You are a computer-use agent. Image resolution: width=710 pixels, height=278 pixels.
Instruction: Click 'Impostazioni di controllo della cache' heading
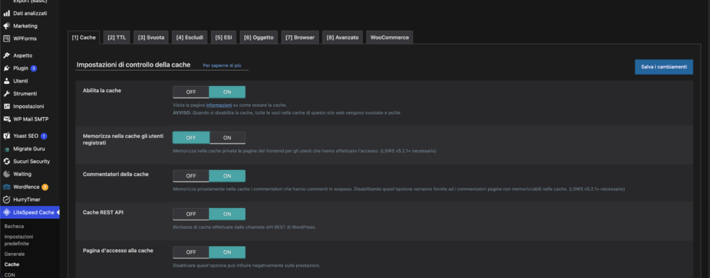coord(133,64)
